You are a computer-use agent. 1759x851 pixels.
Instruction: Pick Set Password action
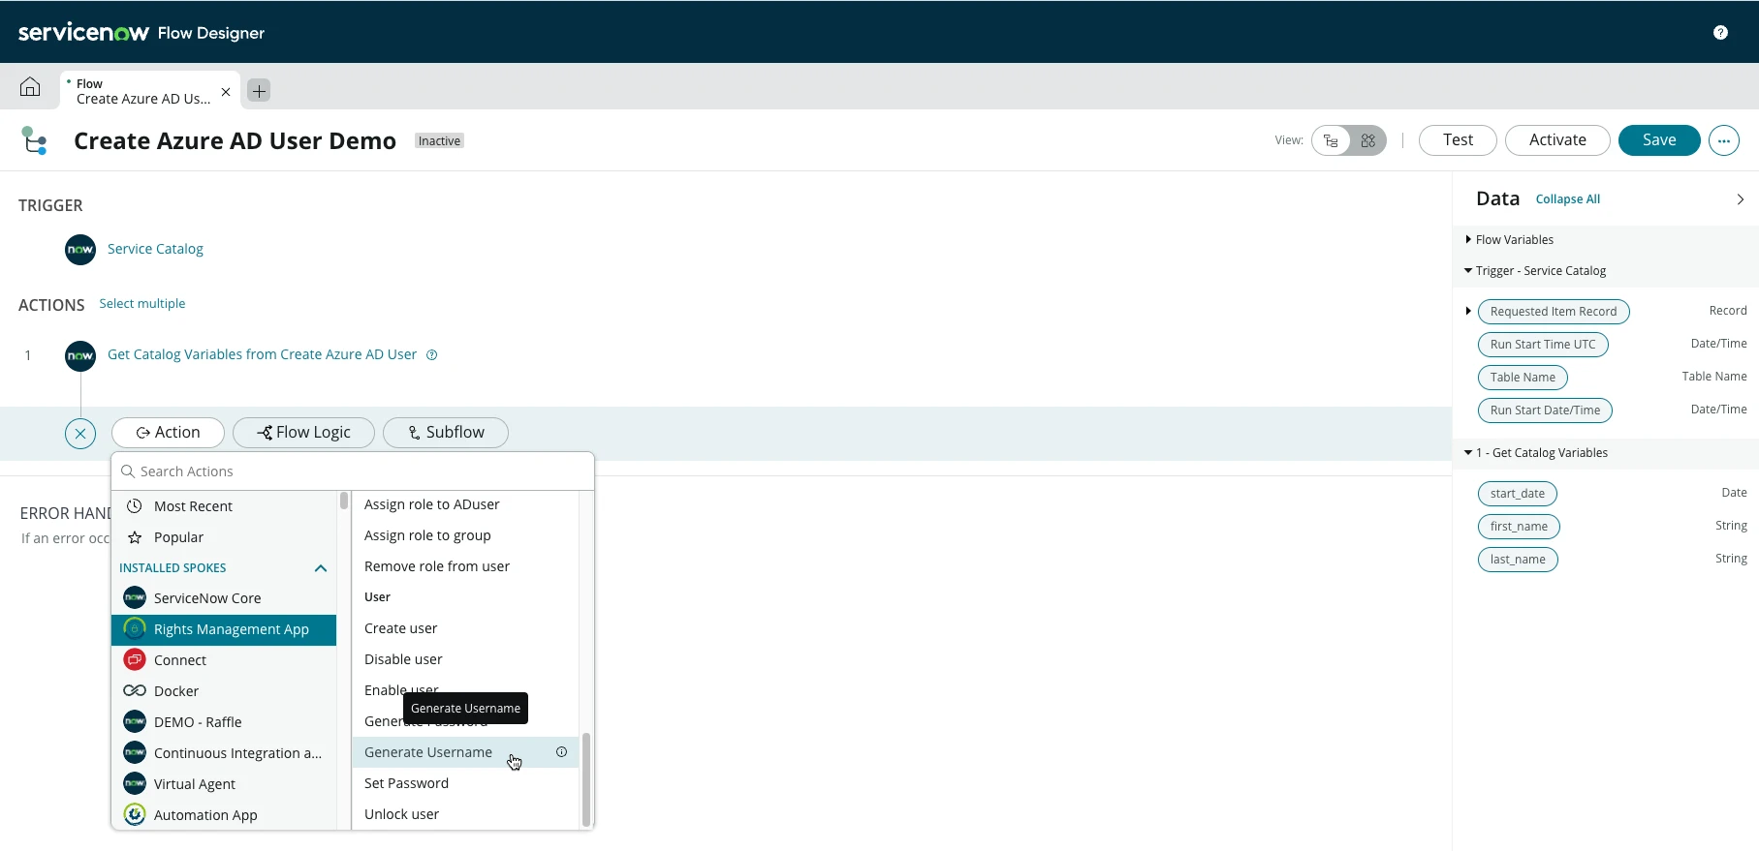click(x=465, y=783)
